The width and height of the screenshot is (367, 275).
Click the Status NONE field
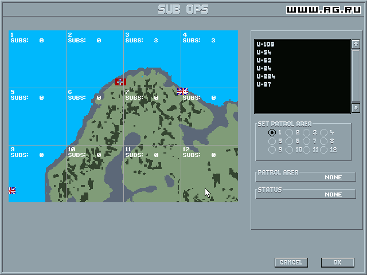click(x=306, y=194)
